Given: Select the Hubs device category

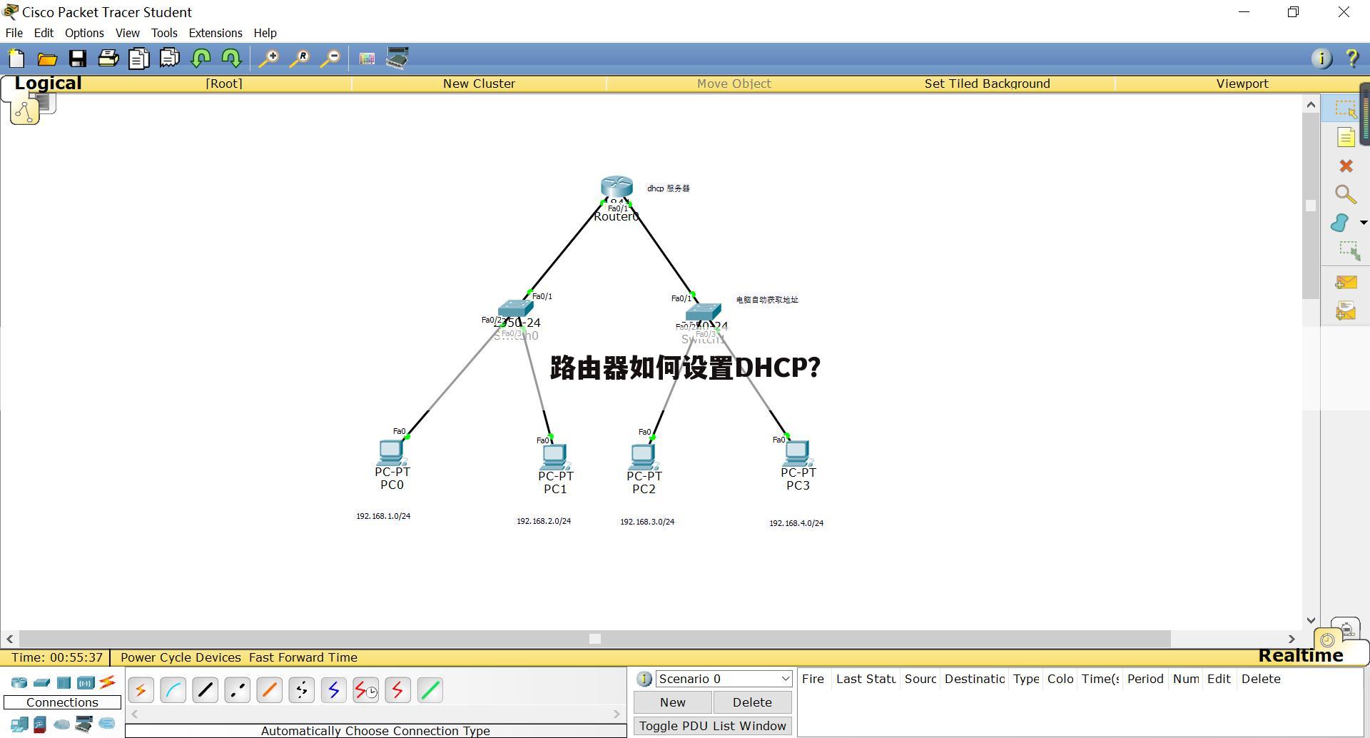Looking at the screenshot, I should pyautogui.click(x=64, y=683).
